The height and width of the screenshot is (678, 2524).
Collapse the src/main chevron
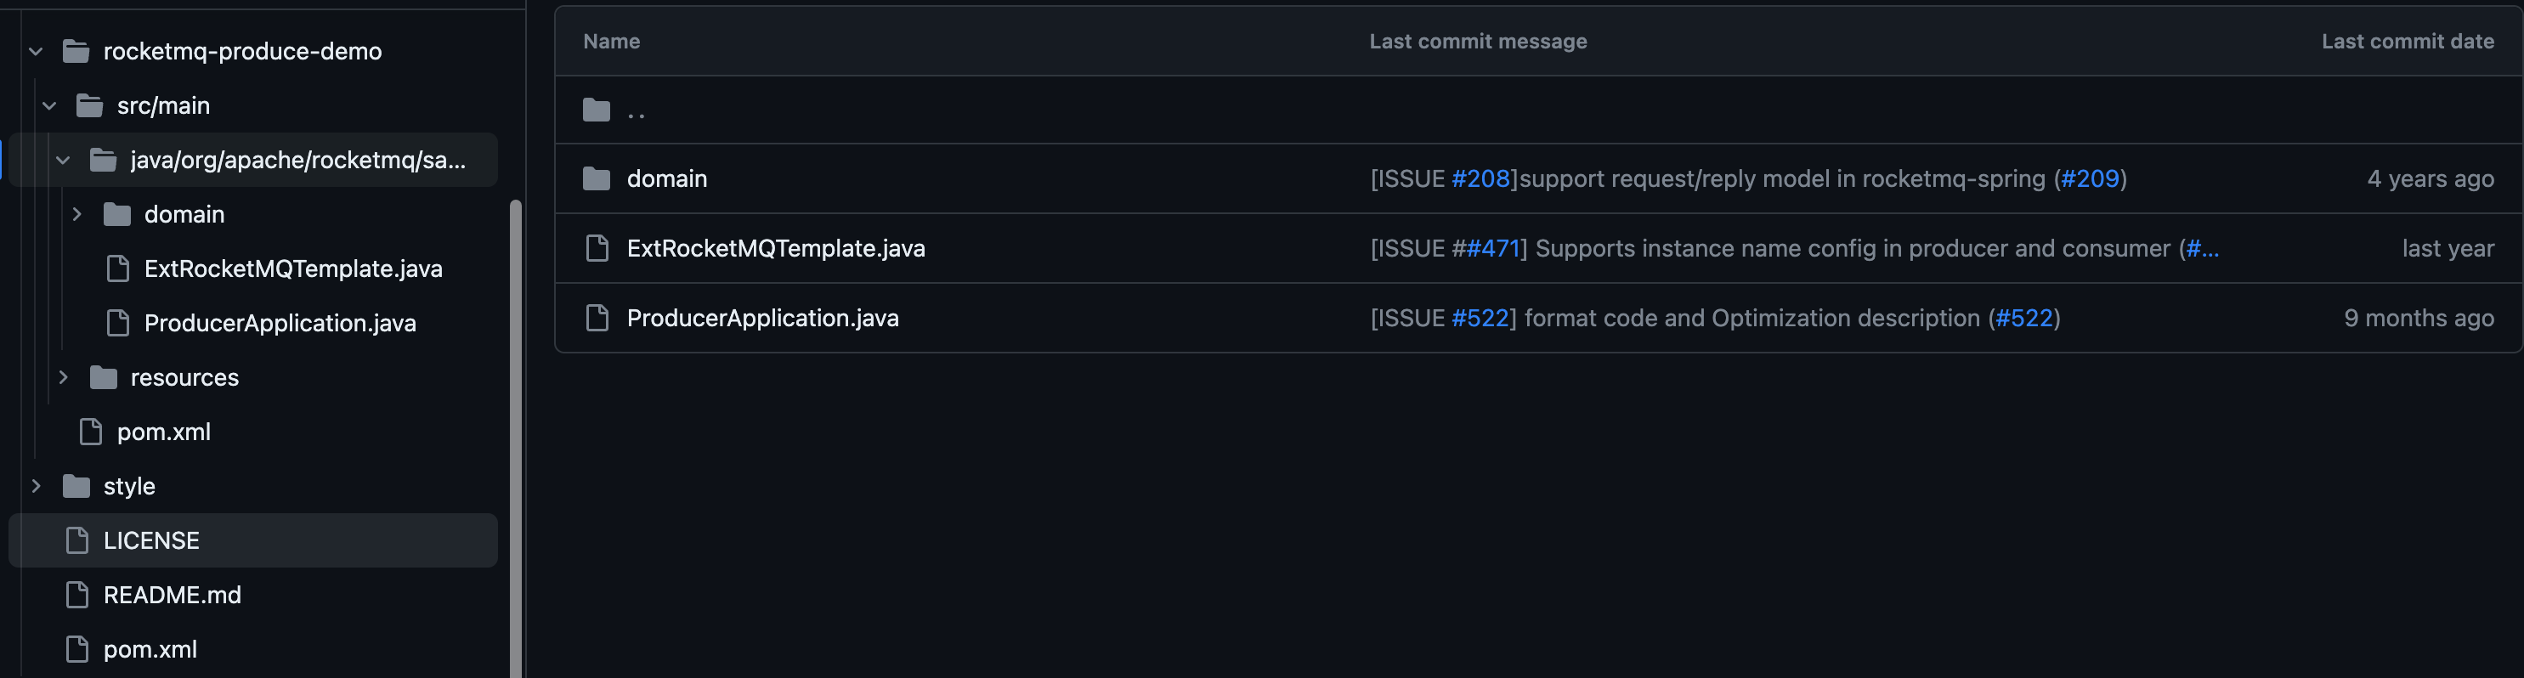pyautogui.click(x=50, y=106)
